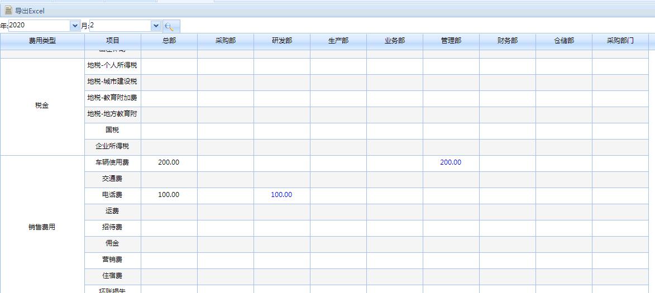The image size is (655, 293).
Task: Click the 生产部 column header
Action: coord(338,41)
